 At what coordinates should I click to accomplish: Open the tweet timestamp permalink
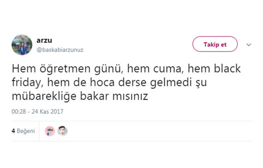tap(37, 111)
